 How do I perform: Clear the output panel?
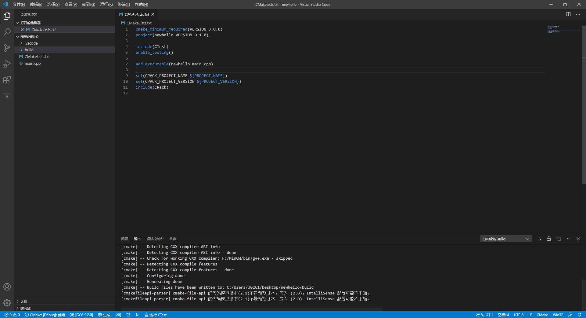click(x=539, y=239)
